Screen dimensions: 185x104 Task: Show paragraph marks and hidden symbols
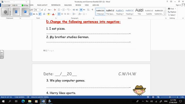coord(92,10)
